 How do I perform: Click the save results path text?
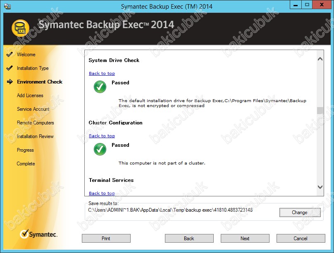tap(170, 210)
